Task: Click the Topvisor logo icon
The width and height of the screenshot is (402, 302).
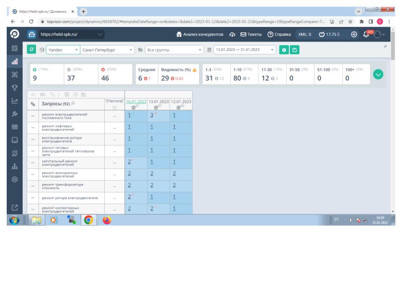Action: click(x=15, y=34)
